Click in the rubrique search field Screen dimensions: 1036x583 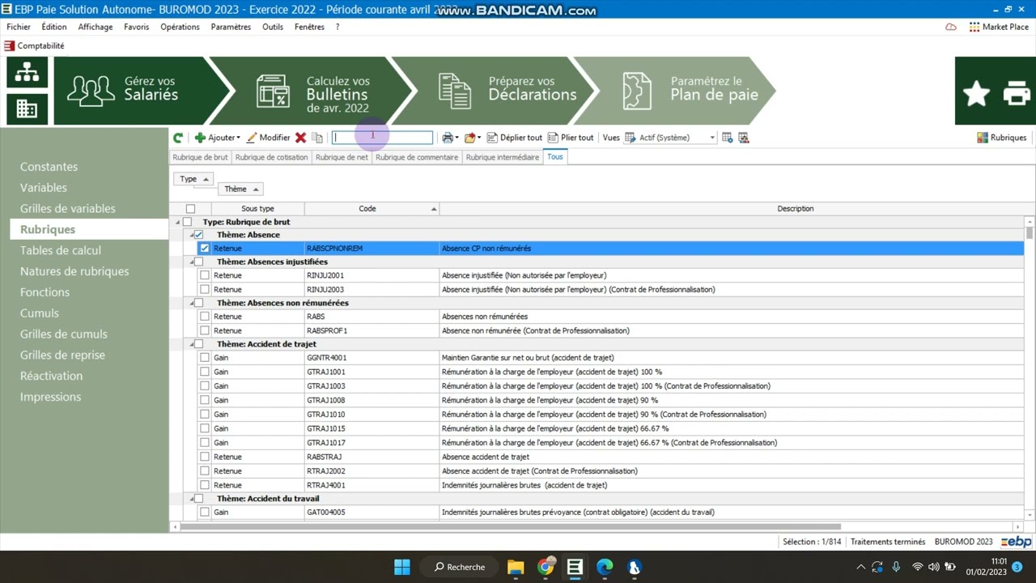tap(382, 138)
